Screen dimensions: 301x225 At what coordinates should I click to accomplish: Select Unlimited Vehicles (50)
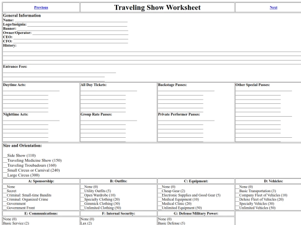click(x=255, y=208)
